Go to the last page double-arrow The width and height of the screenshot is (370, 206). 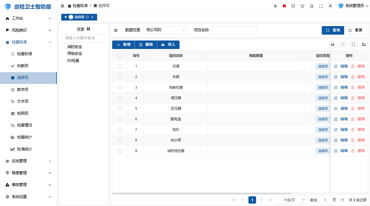(271, 200)
